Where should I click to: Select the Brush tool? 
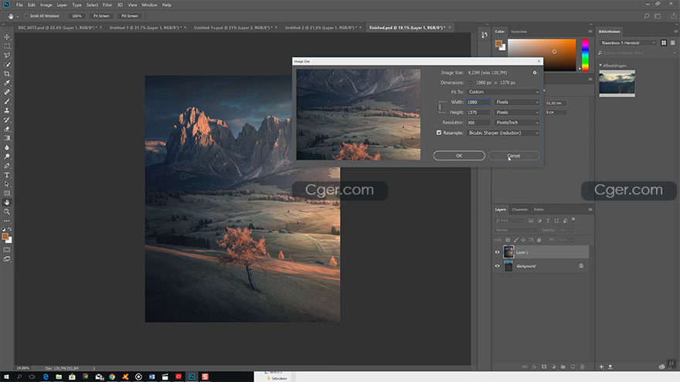click(7, 101)
